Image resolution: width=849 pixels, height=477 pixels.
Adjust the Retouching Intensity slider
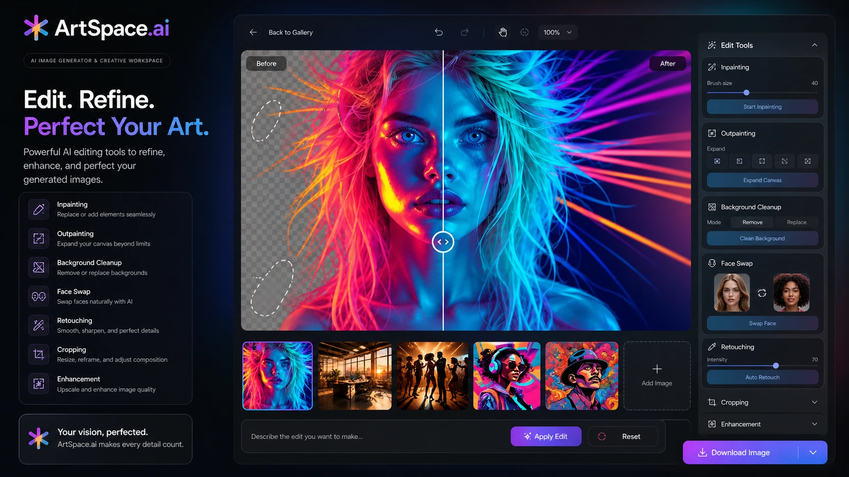(x=776, y=365)
